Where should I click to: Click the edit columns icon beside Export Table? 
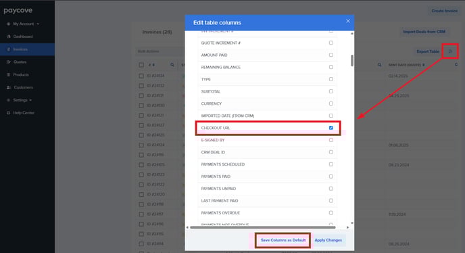[450, 51]
